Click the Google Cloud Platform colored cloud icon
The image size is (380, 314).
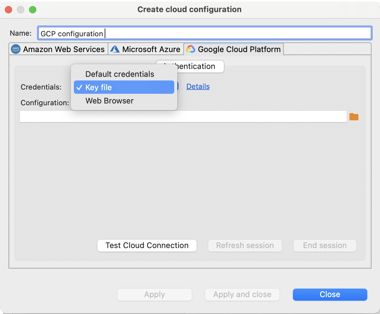pyautogui.click(x=191, y=49)
